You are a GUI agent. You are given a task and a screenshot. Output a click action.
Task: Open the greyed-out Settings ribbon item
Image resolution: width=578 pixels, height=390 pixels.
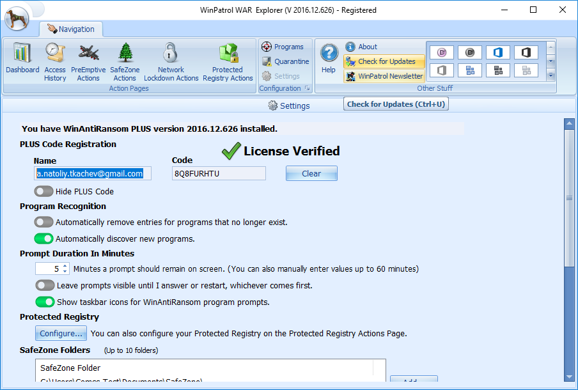coord(281,76)
